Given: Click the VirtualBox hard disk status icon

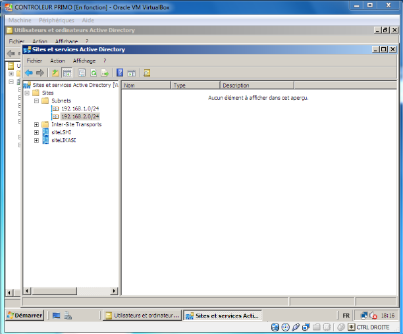Looking at the screenshot, I should point(275,327).
